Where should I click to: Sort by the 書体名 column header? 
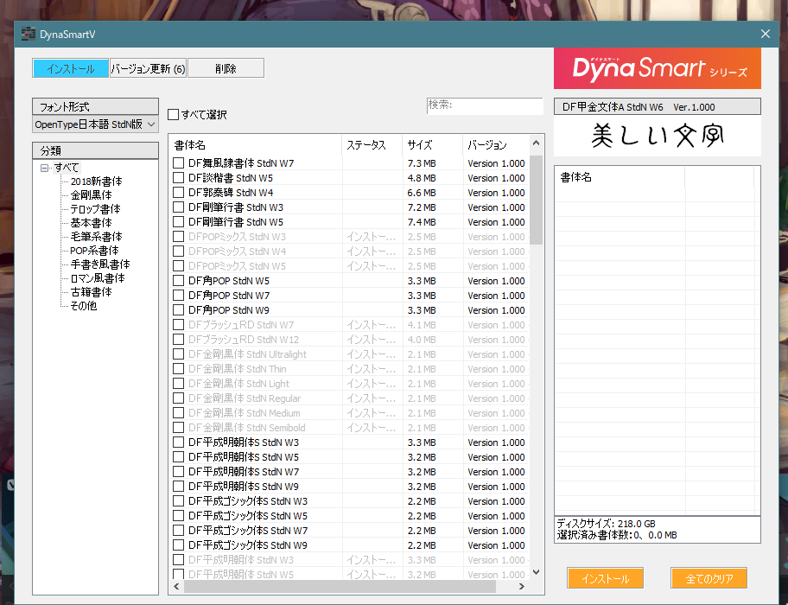(255, 145)
